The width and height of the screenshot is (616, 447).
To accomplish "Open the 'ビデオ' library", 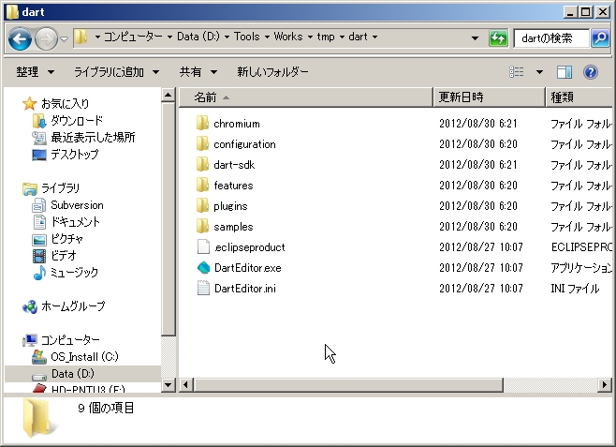I will pos(54,256).
